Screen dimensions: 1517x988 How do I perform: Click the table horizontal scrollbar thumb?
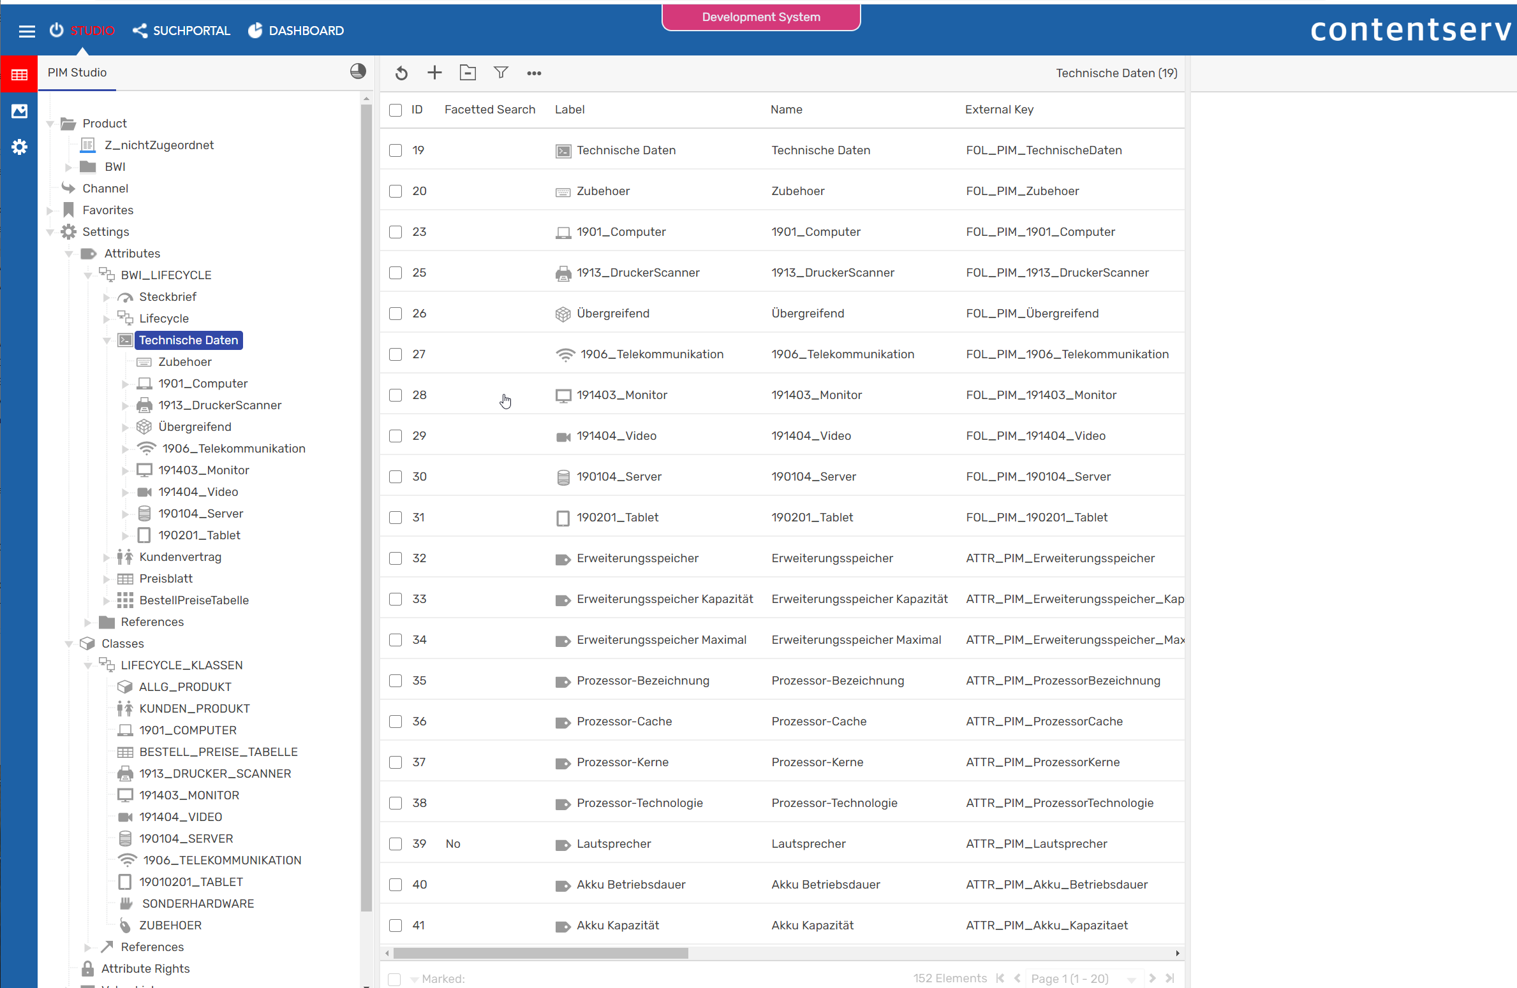(x=541, y=954)
